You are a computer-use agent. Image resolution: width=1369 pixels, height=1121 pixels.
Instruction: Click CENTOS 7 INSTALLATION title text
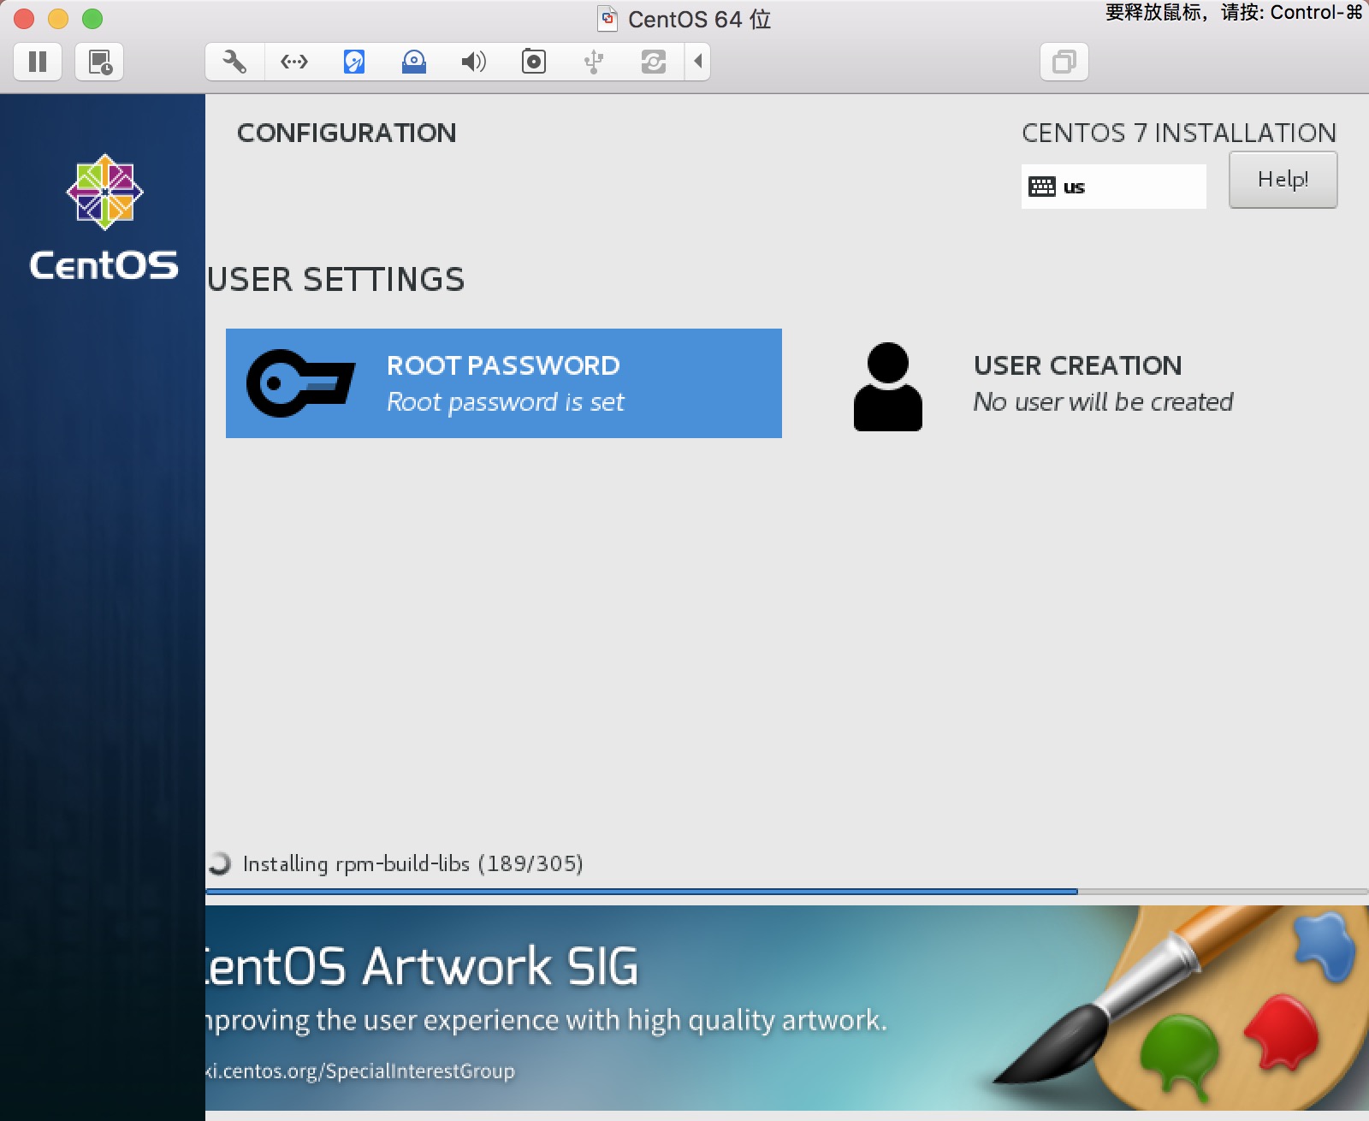[x=1179, y=133]
